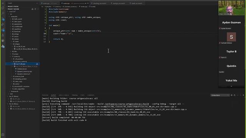The height and width of the screenshot is (138, 246).
Task: Click Taylor B's participant tile
Action: tap(231, 51)
